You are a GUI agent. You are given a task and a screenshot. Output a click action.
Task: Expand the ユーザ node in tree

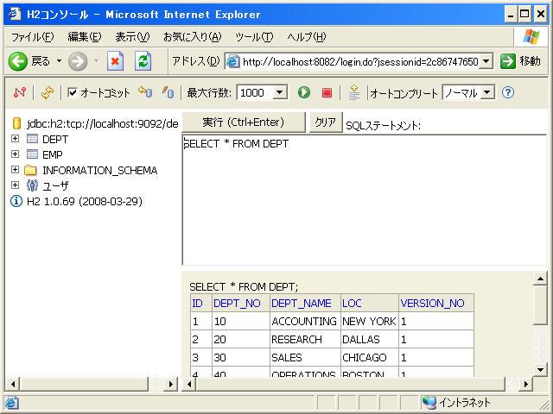pyautogui.click(x=16, y=185)
